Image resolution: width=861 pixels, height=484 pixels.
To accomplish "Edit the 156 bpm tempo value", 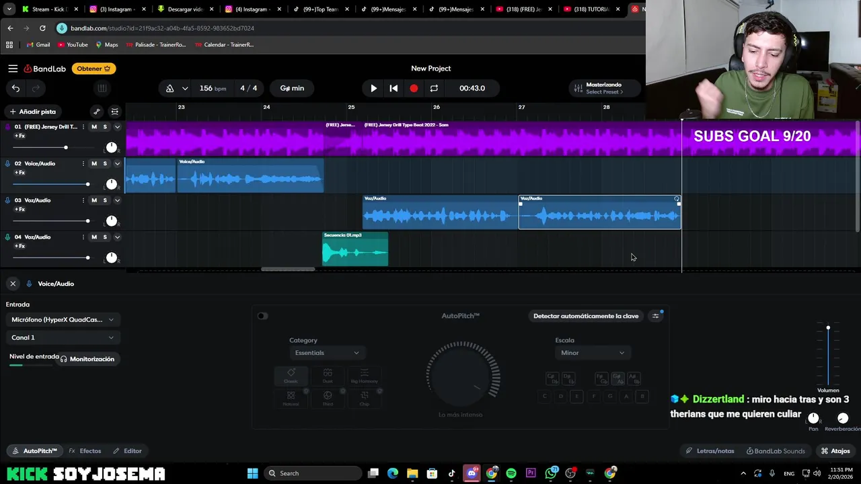I will click(x=213, y=88).
